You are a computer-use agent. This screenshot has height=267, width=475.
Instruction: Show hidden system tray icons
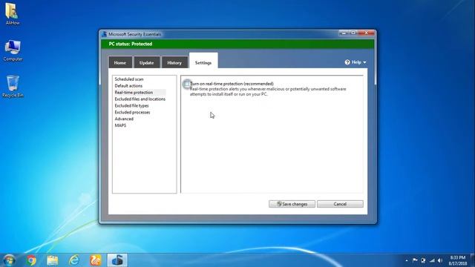[407, 260]
